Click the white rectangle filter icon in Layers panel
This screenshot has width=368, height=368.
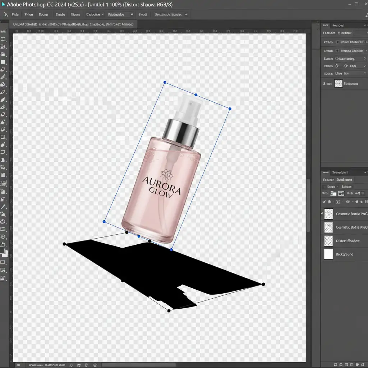[x=333, y=193]
